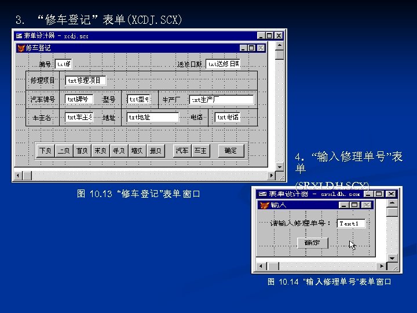417x313 pixels.
Task: Select the txt电话 text box
Action: [228, 117]
